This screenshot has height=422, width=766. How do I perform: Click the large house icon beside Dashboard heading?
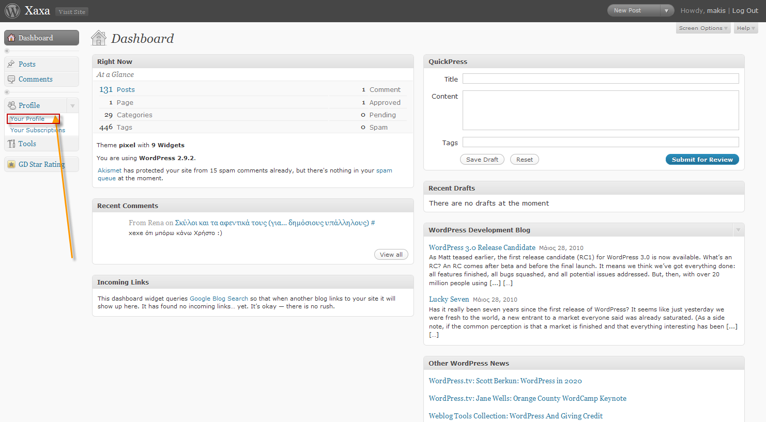[99, 38]
